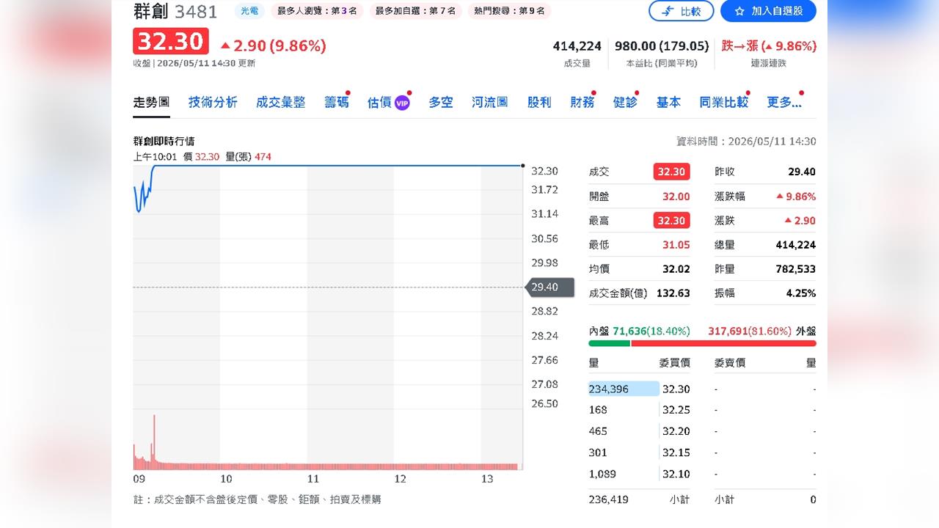
Task: Click the large 32.30 price box
Action: pyautogui.click(x=171, y=41)
